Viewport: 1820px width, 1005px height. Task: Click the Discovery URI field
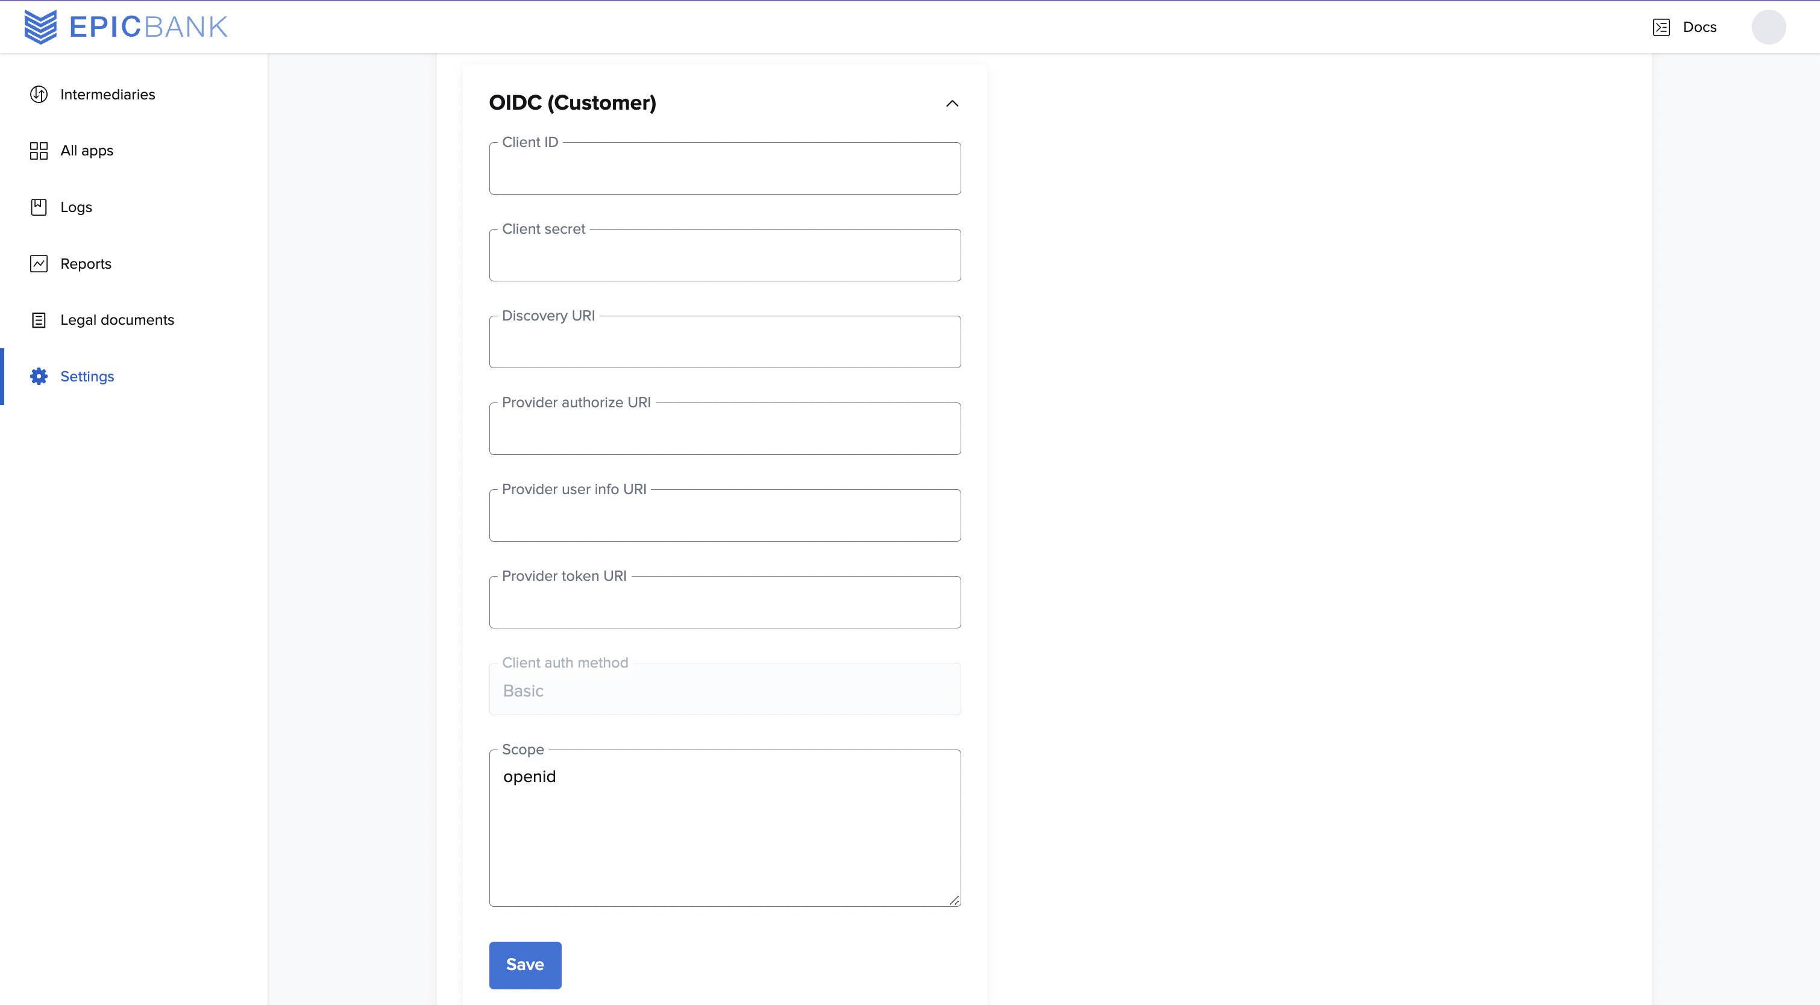[725, 342]
